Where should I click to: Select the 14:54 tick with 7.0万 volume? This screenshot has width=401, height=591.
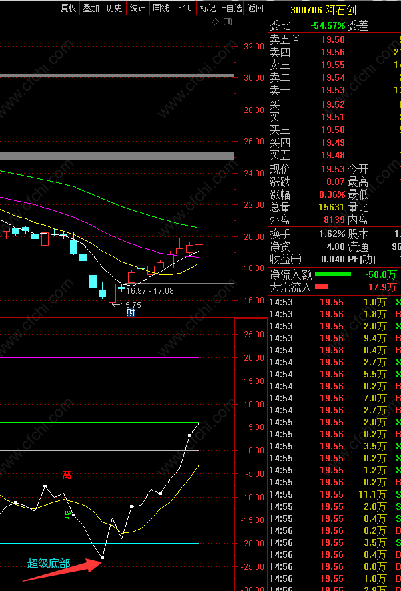334,399
